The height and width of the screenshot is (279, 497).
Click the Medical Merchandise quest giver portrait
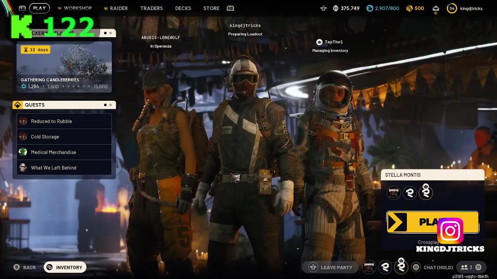23,152
